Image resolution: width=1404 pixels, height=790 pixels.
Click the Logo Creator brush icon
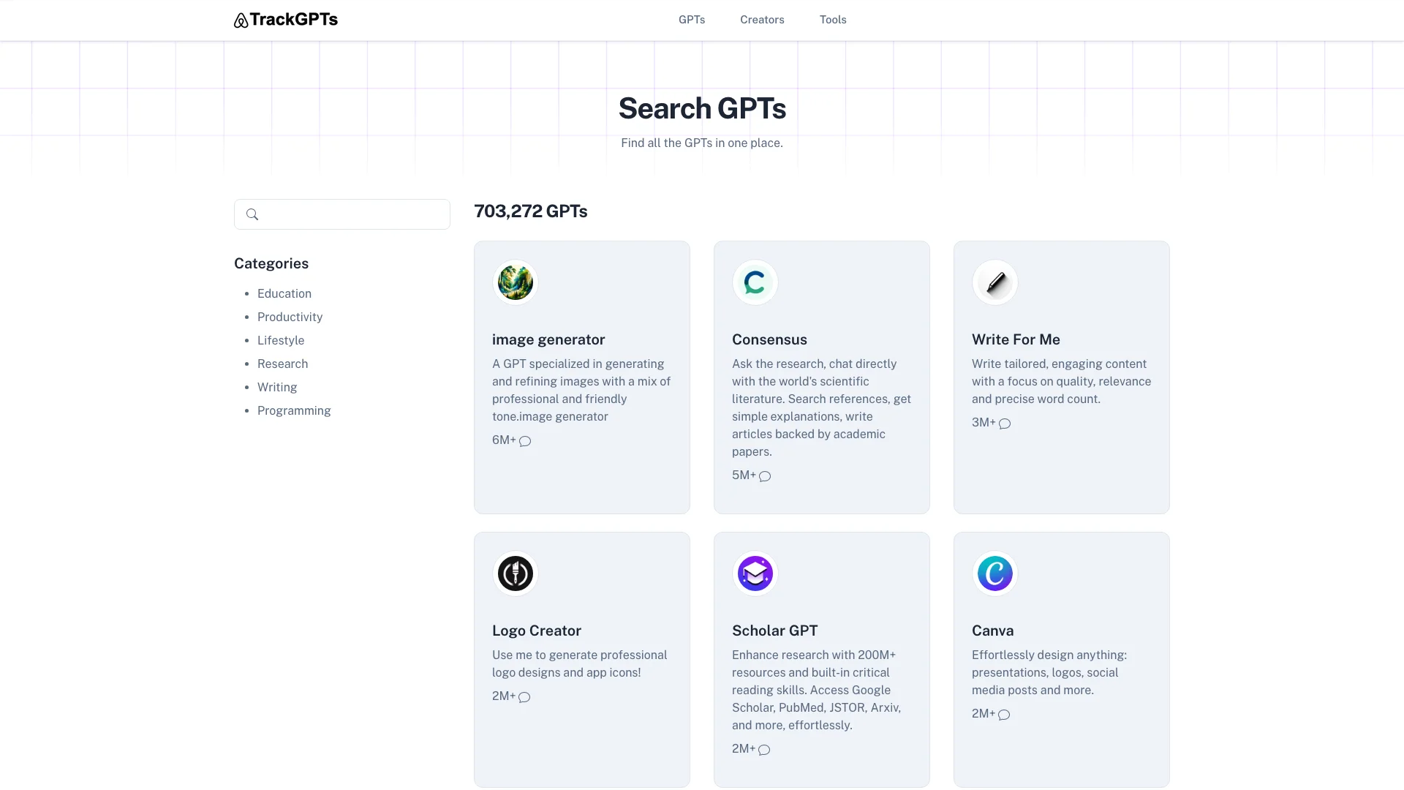pyautogui.click(x=516, y=573)
